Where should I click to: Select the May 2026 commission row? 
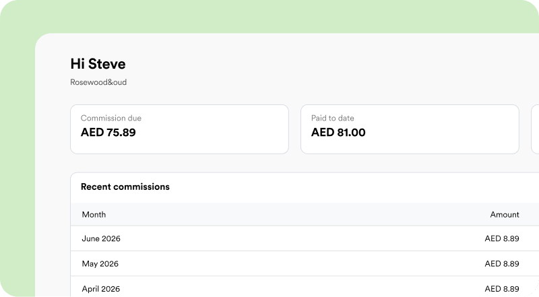305,263
